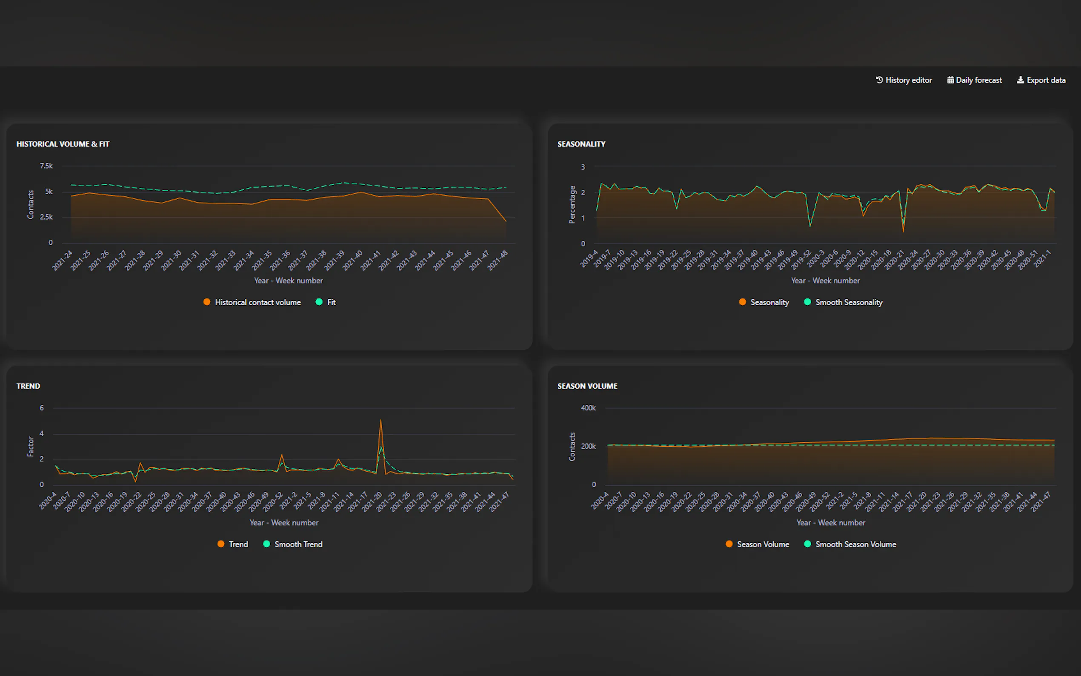This screenshot has width=1081, height=676.
Task: Click the tall spike peak in Trend chart
Action: point(380,420)
